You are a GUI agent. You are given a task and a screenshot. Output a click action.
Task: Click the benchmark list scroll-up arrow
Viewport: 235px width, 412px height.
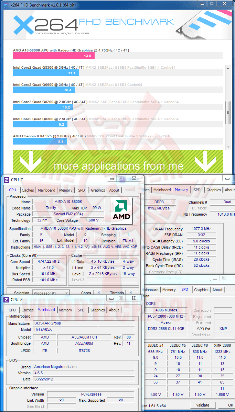point(228,68)
